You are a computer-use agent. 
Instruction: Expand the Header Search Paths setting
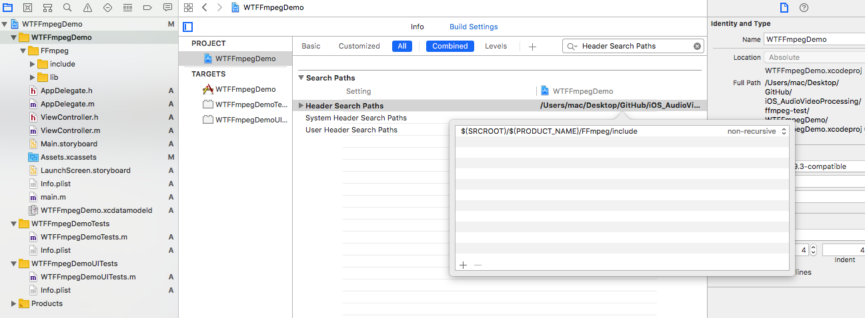pos(301,106)
